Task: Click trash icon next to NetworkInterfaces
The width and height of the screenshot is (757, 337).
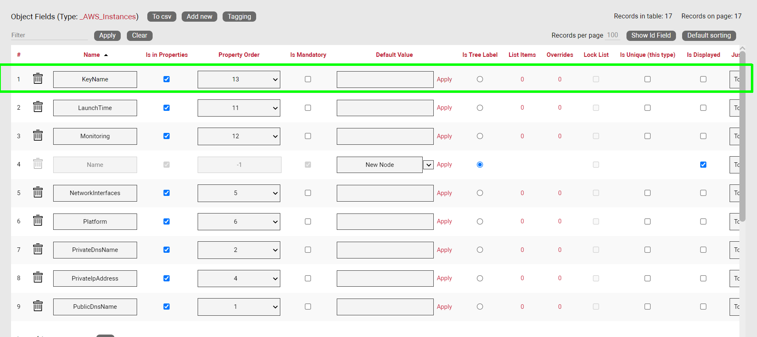Action: (x=38, y=192)
